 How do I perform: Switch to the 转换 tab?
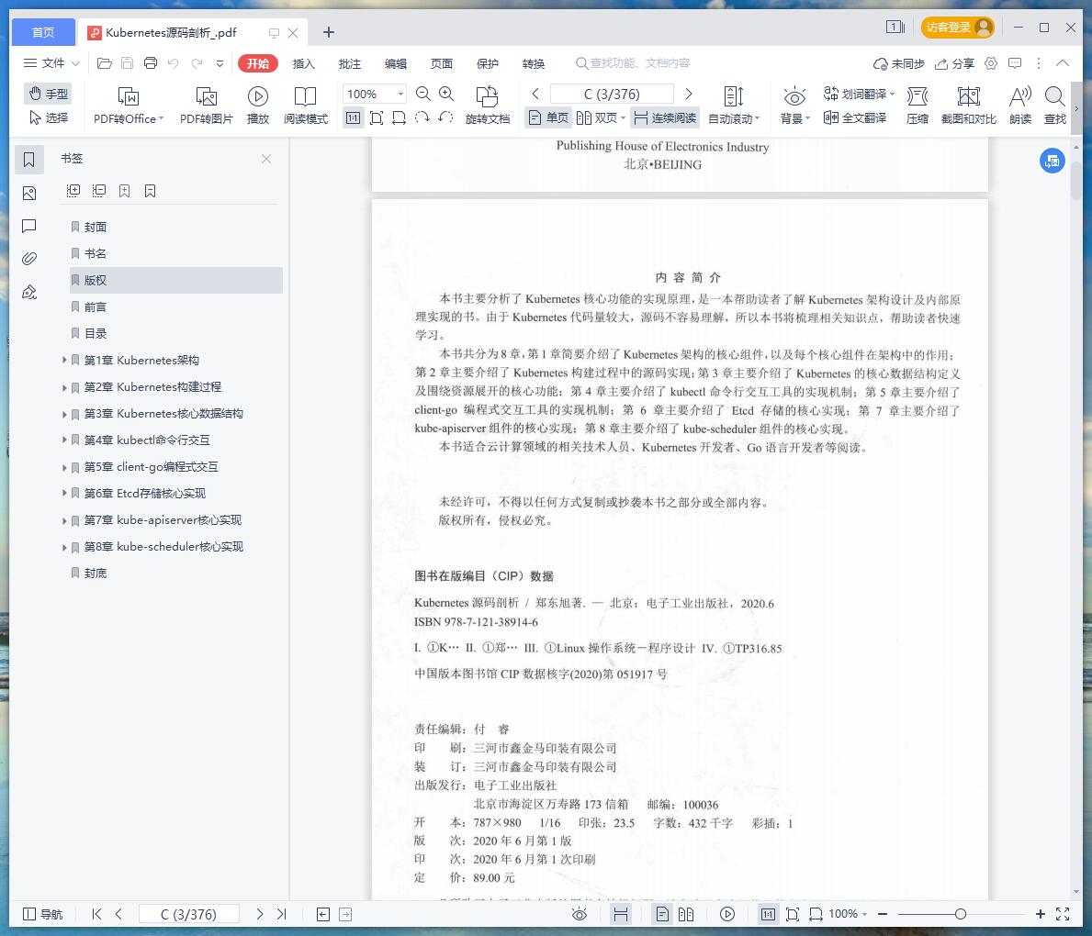pyautogui.click(x=534, y=63)
